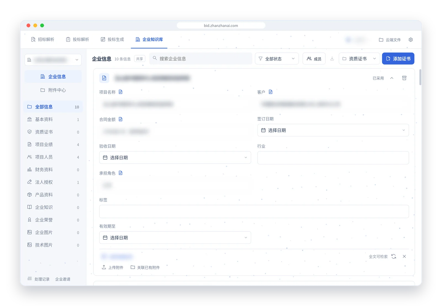Expand the company selector dropdown
Viewport: 442px width, 306px height.
click(53, 60)
